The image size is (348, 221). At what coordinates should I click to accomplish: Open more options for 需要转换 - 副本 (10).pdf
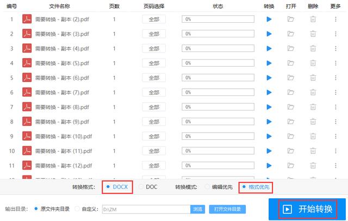point(335,136)
